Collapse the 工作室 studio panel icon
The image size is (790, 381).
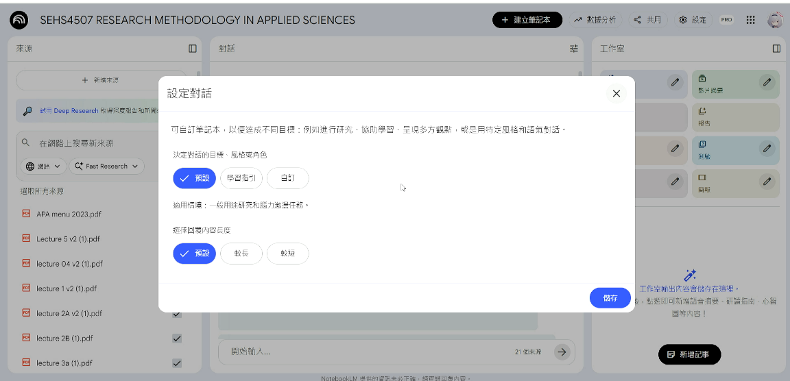click(776, 49)
